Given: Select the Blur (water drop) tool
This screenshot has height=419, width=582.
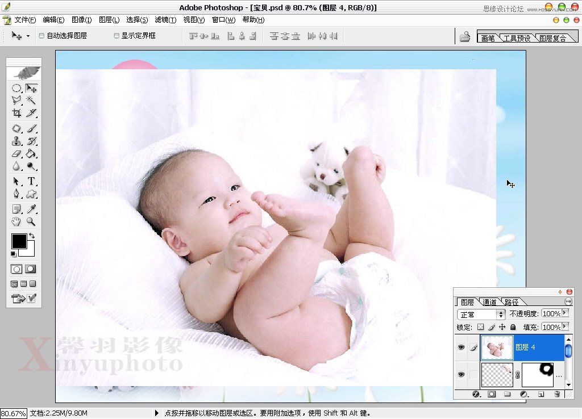Looking at the screenshot, I should click(x=16, y=166).
